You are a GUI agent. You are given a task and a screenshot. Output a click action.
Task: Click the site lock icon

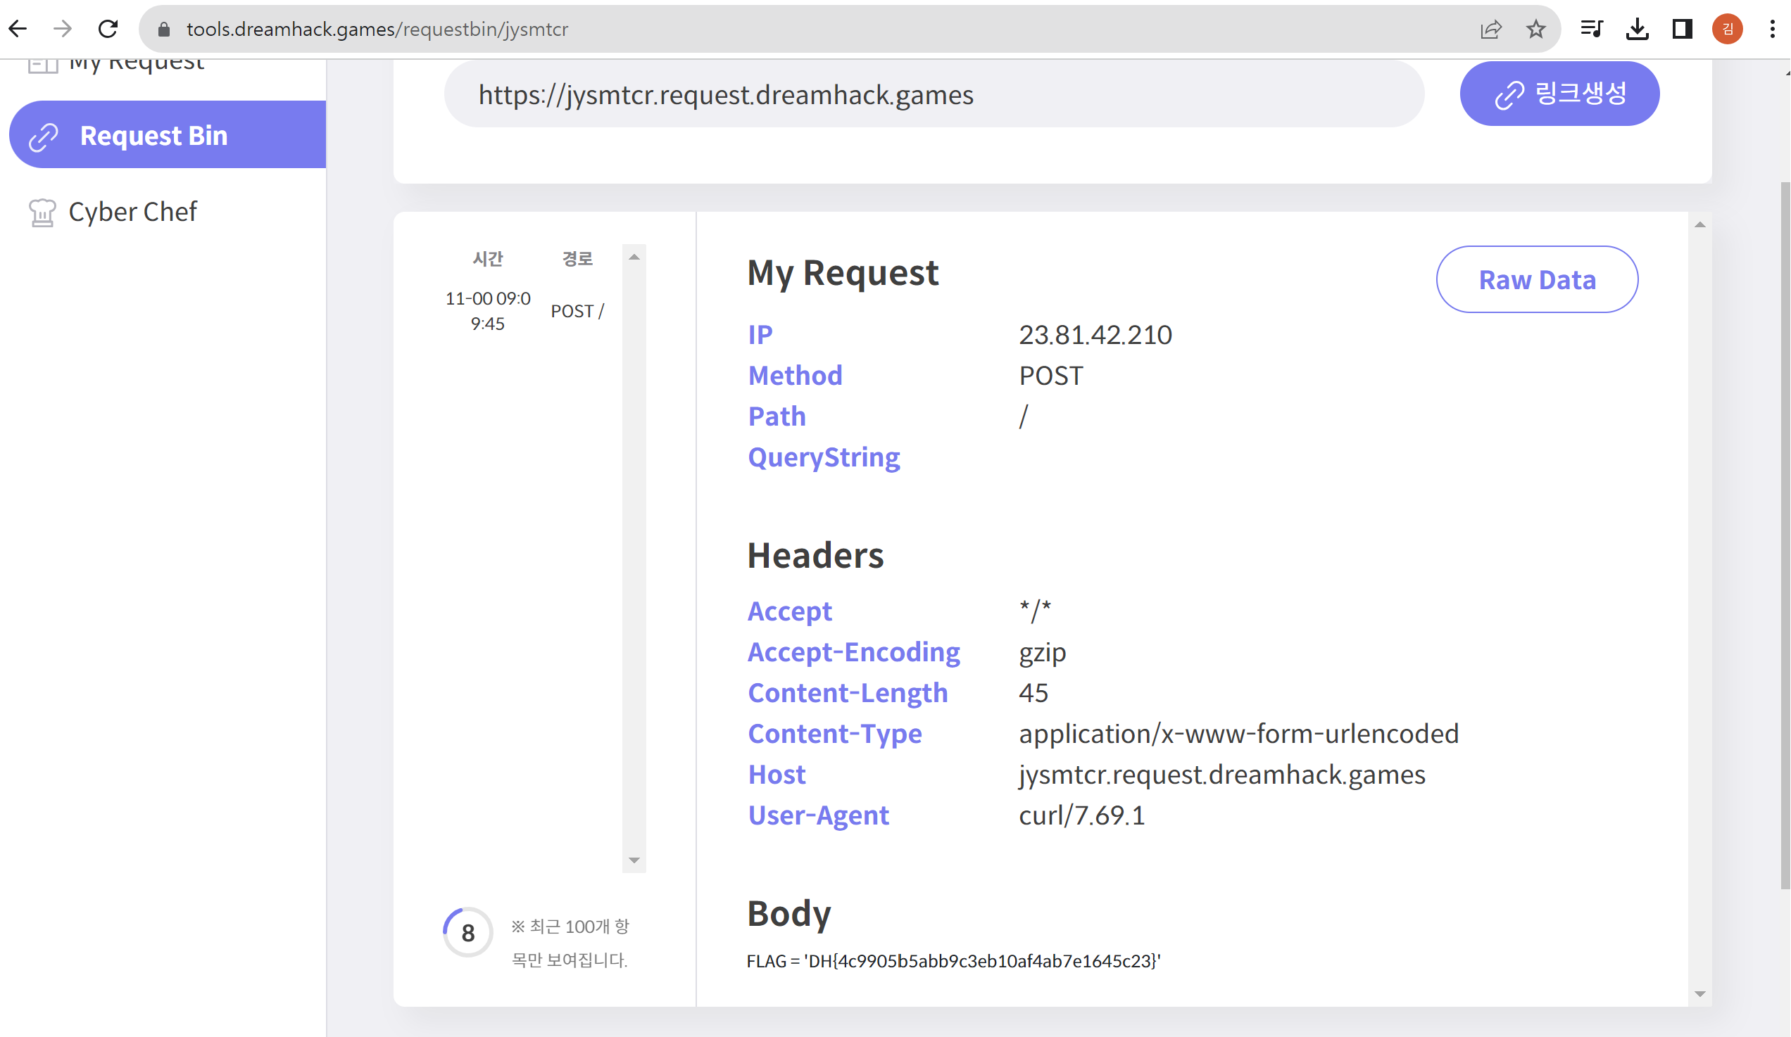[164, 29]
